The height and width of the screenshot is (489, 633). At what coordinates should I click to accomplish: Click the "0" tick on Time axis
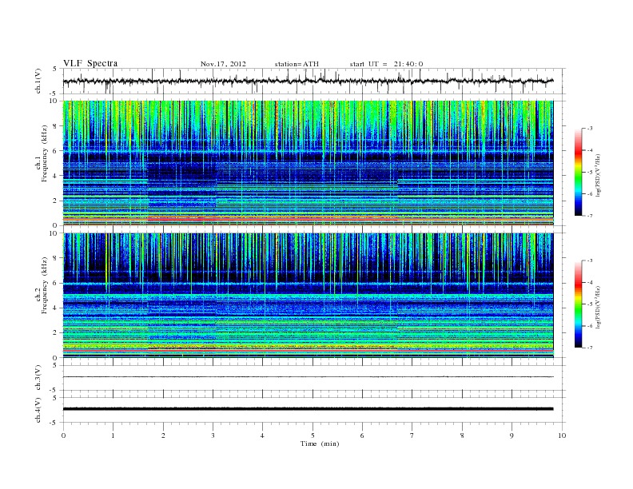(x=63, y=435)
